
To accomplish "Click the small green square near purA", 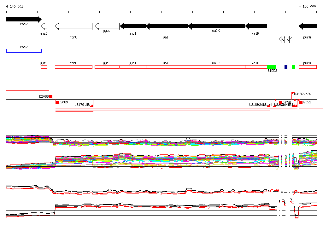I will (x=294, y=67).
